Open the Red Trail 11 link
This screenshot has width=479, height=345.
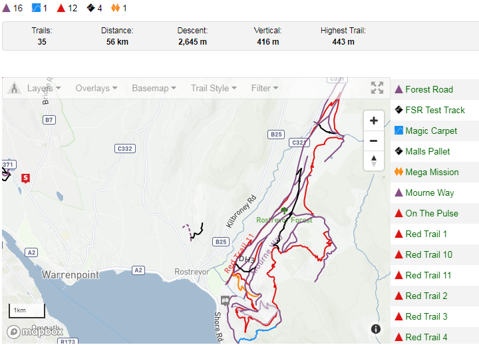pos(428,275)
